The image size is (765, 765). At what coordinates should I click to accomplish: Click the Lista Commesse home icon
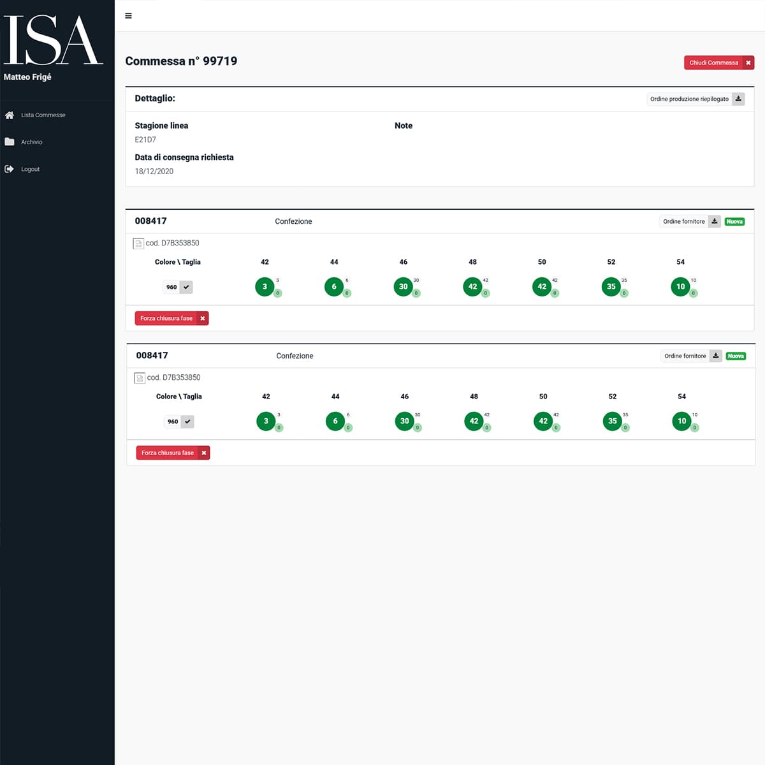[10, 115]
